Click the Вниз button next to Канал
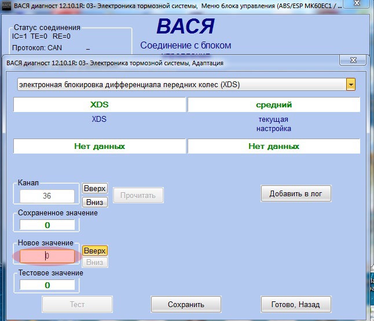The image size is (374, 321). click(95, 202)
